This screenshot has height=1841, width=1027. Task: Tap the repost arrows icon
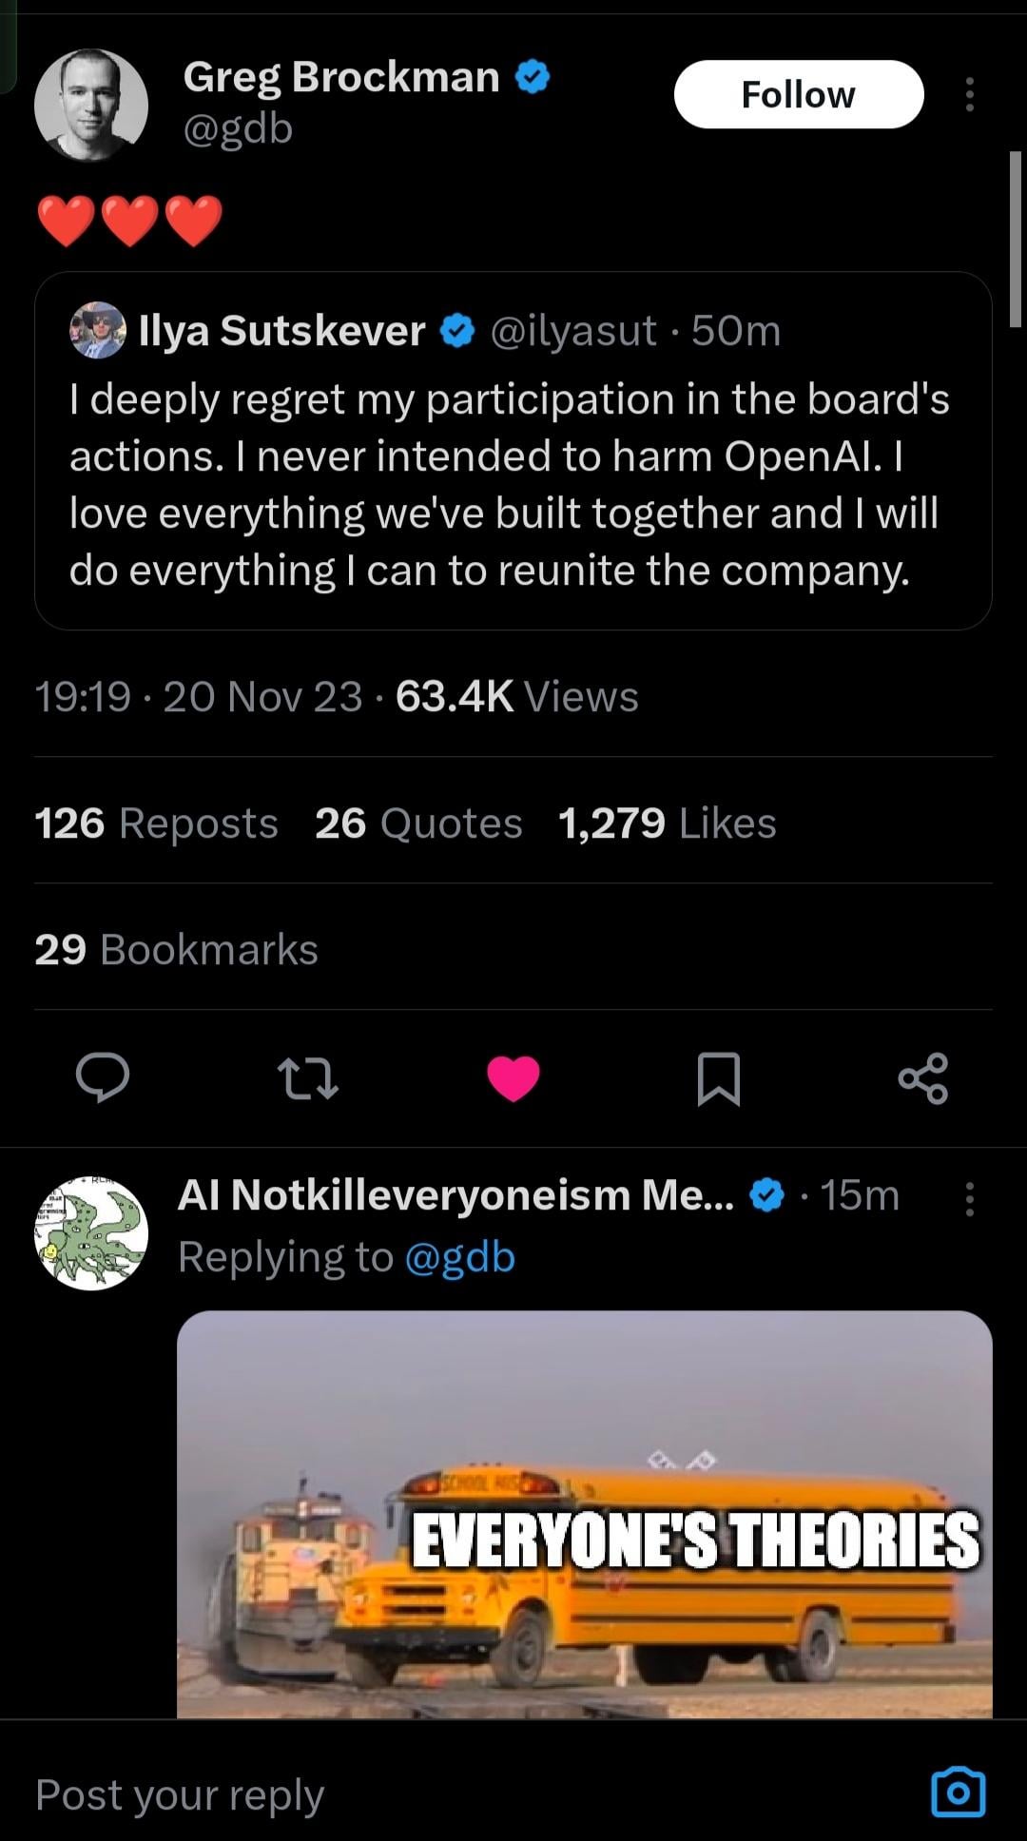(x=307, y=1078)
